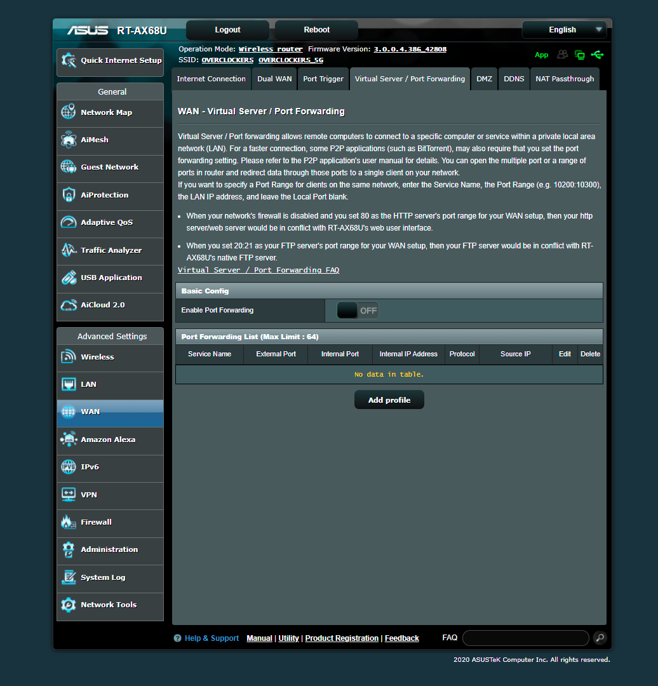The image size is (658, 686).
Task: Open the DMZ tab
Action: click(485, 79)
